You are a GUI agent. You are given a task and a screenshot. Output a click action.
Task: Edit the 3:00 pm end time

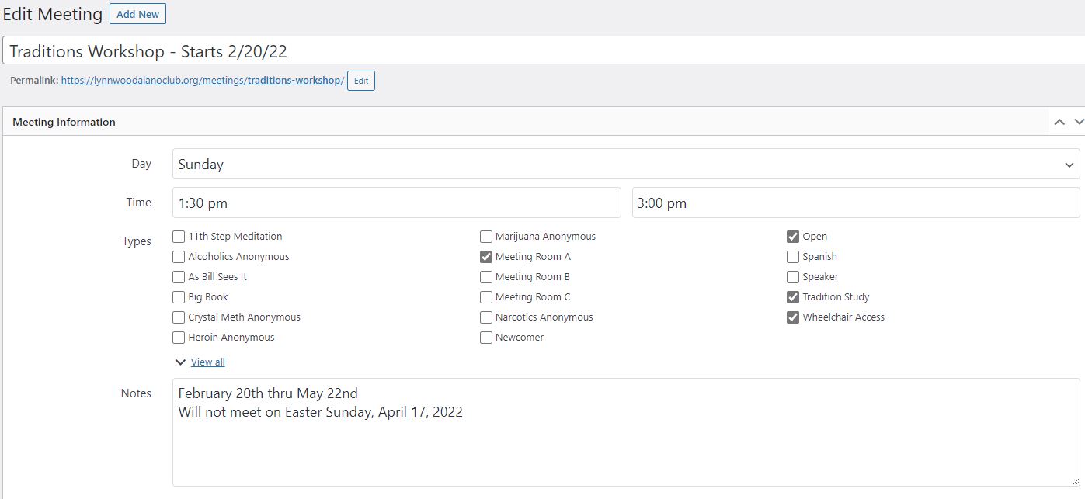pyautogui.click(x=856, y=203)
